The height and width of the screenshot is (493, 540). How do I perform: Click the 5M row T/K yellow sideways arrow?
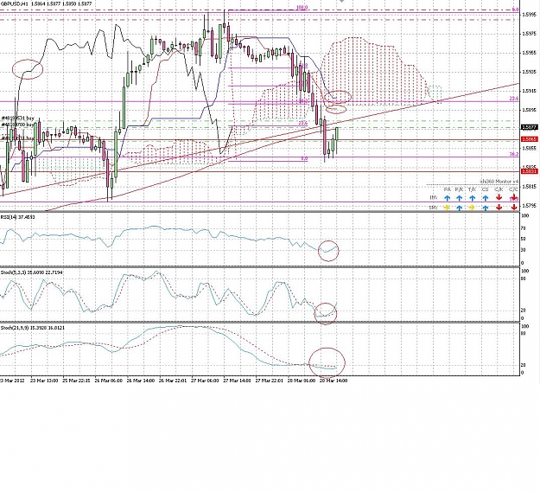472,208
